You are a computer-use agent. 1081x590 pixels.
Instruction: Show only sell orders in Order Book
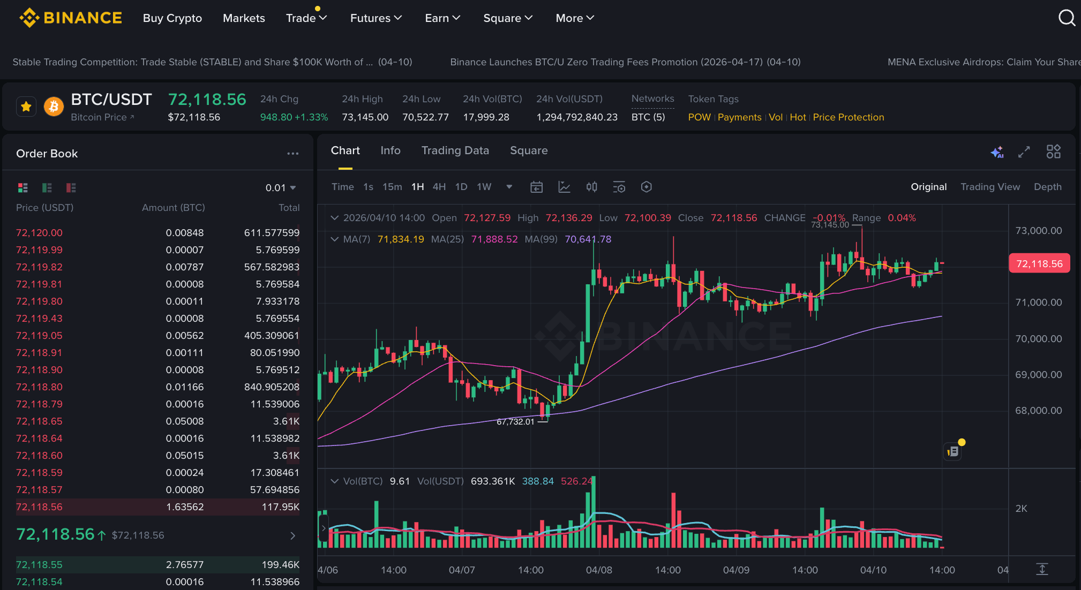[71, 188]
